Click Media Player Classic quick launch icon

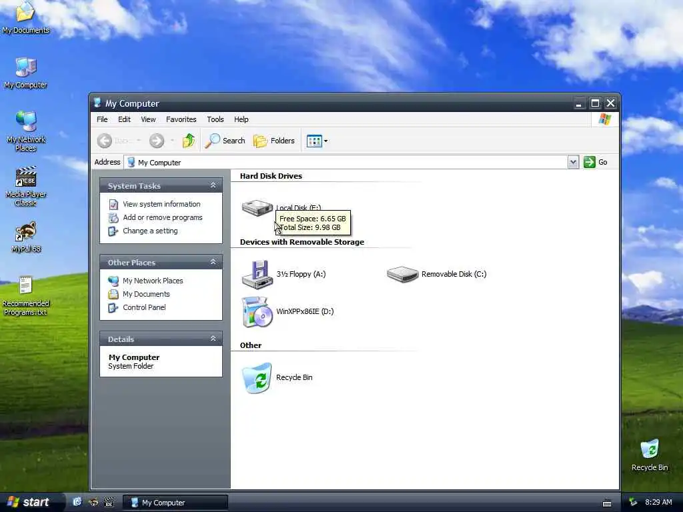(x=109, y=503)
